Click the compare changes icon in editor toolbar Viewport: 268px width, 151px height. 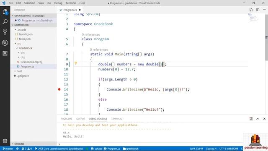(x=251, y=10)
